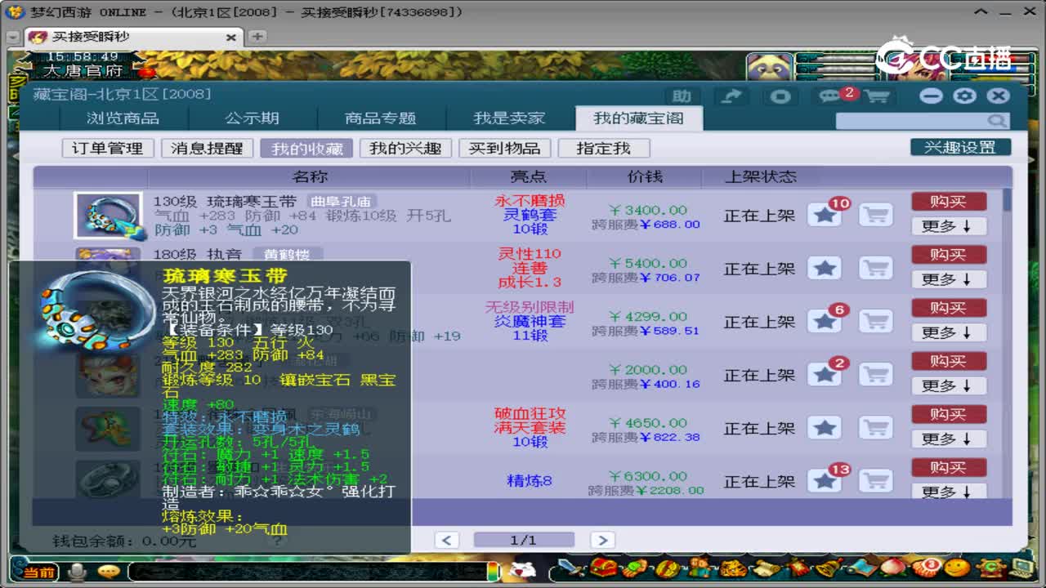The image size is (1046, 588).
Task: Click the microphone icon in chat bar
Action: 78,571
